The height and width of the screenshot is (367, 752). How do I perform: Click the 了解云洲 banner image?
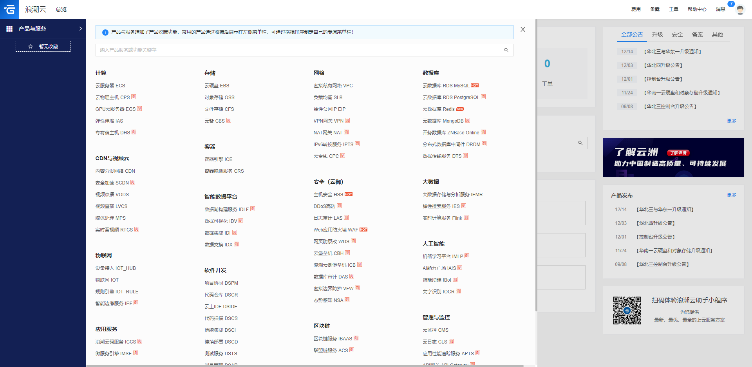[674, 157]
